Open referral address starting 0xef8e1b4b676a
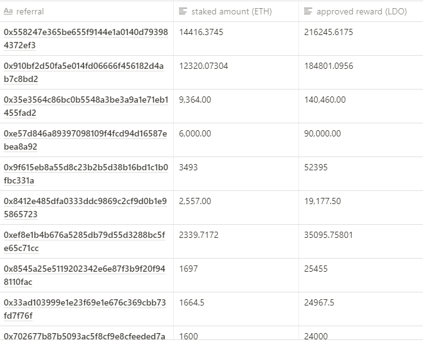 (84, 241)
